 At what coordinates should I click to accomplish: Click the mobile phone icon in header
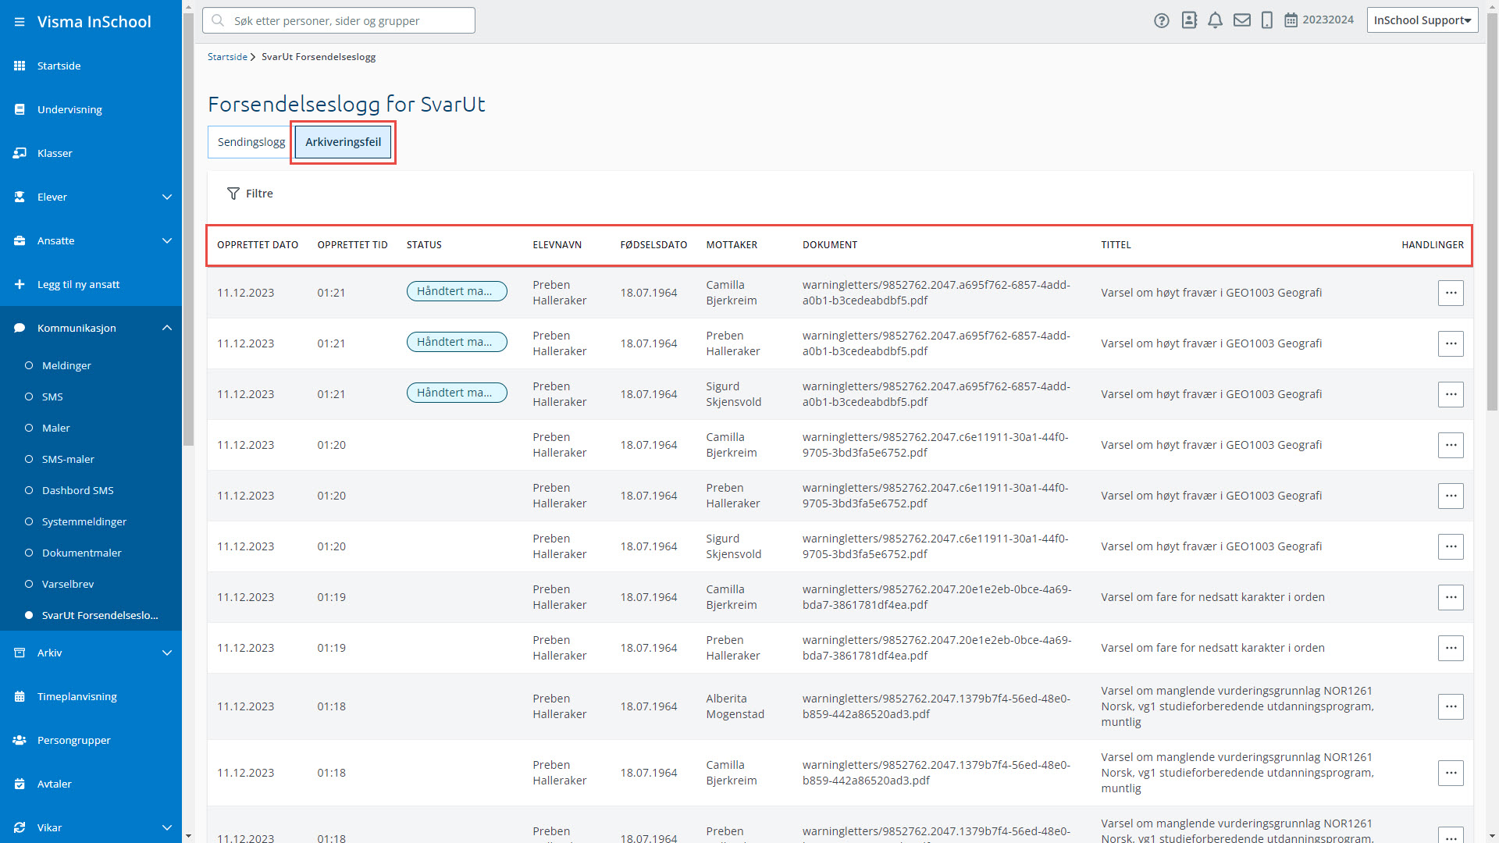coord(1267,21)
